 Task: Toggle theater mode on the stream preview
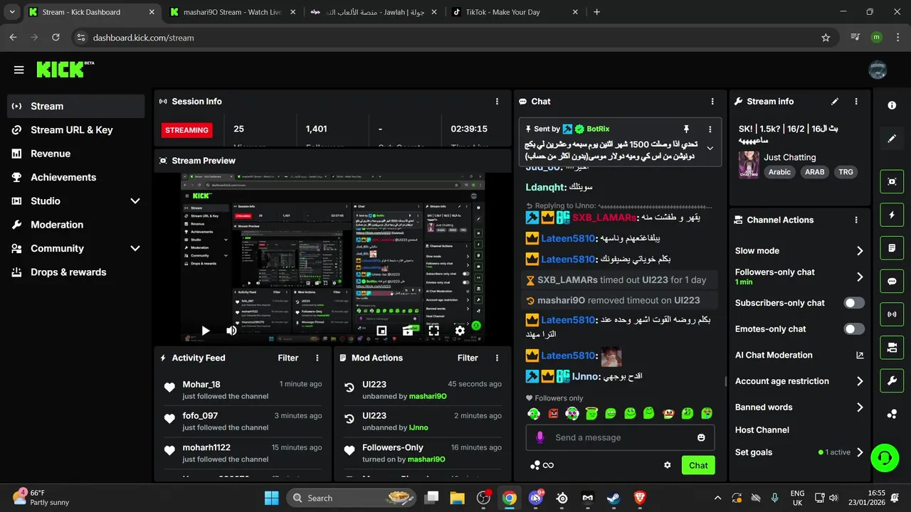[x=408, y=330]
